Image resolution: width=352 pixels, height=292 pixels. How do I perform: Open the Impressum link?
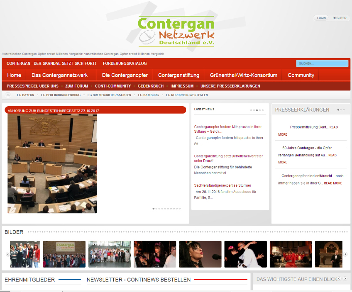click(x=182, y=86)
